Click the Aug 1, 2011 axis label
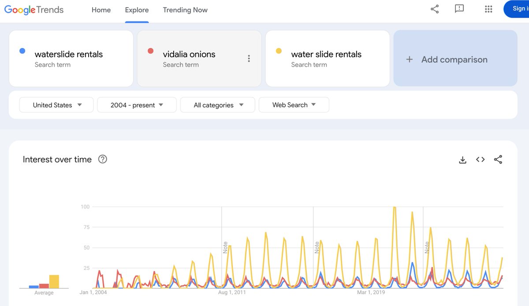The height and width of the screenshot is (306, 529). [x=232, y=292]
